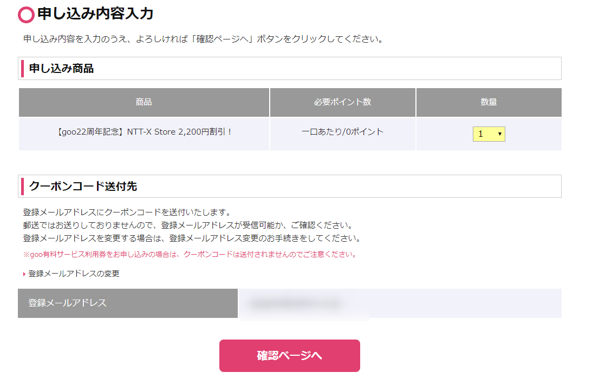Click the pink circle icon beside the heading
Screen dimensions: 612x379
click(26, 15)
